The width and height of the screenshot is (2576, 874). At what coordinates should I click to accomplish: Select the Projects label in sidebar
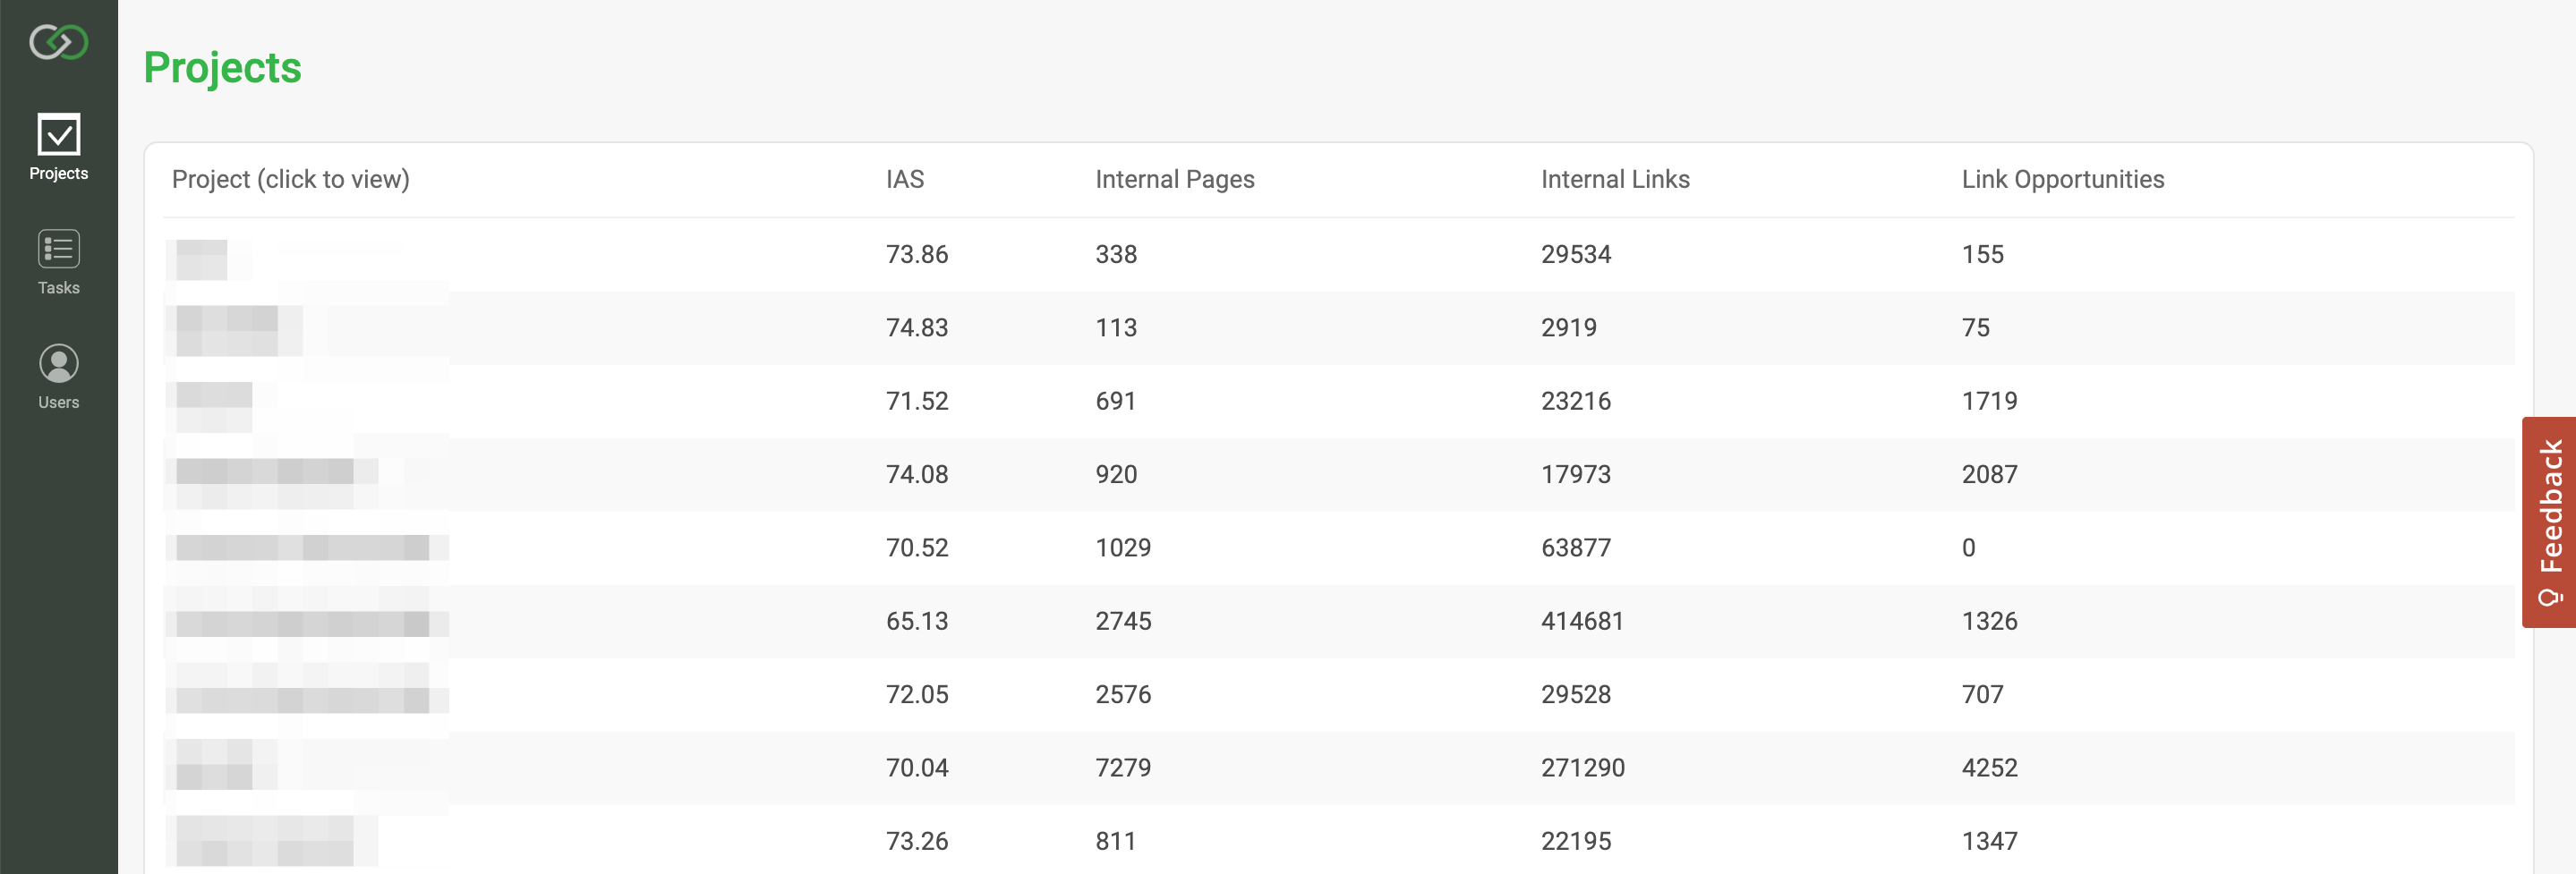coord(58,173)
